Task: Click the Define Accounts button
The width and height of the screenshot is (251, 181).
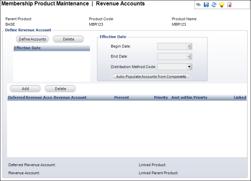Action: tap(32, 39)
